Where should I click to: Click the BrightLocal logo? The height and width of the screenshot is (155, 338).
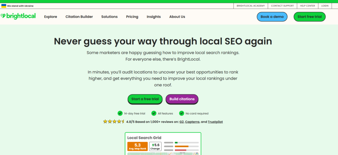(x=18, y=16)
